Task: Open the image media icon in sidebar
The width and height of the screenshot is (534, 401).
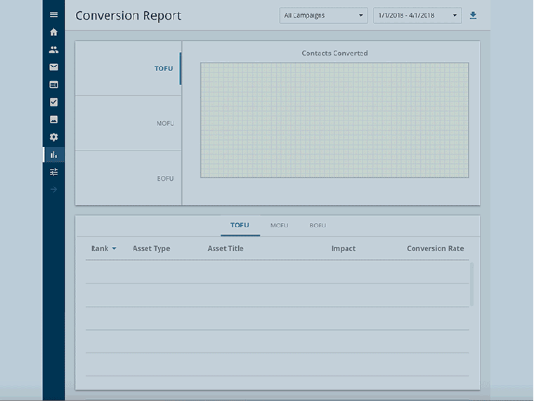Action: coord(54,120)
